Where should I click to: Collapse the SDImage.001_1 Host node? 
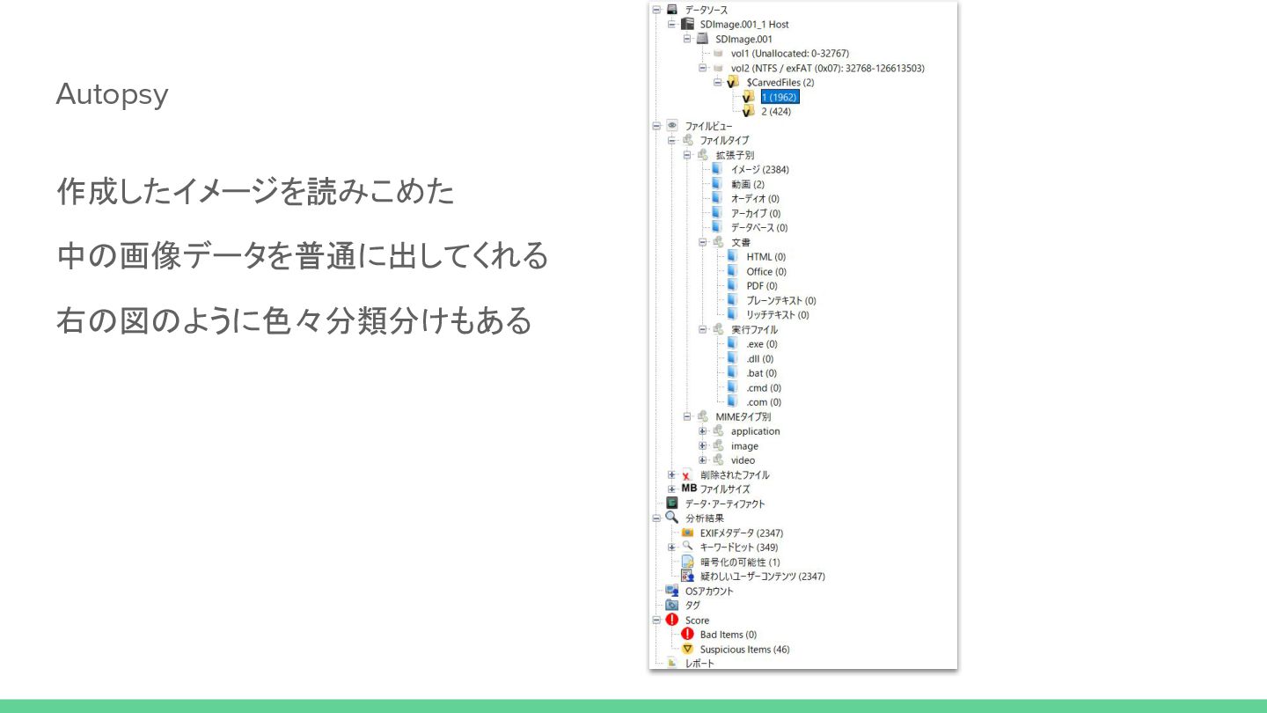point(671,24)
